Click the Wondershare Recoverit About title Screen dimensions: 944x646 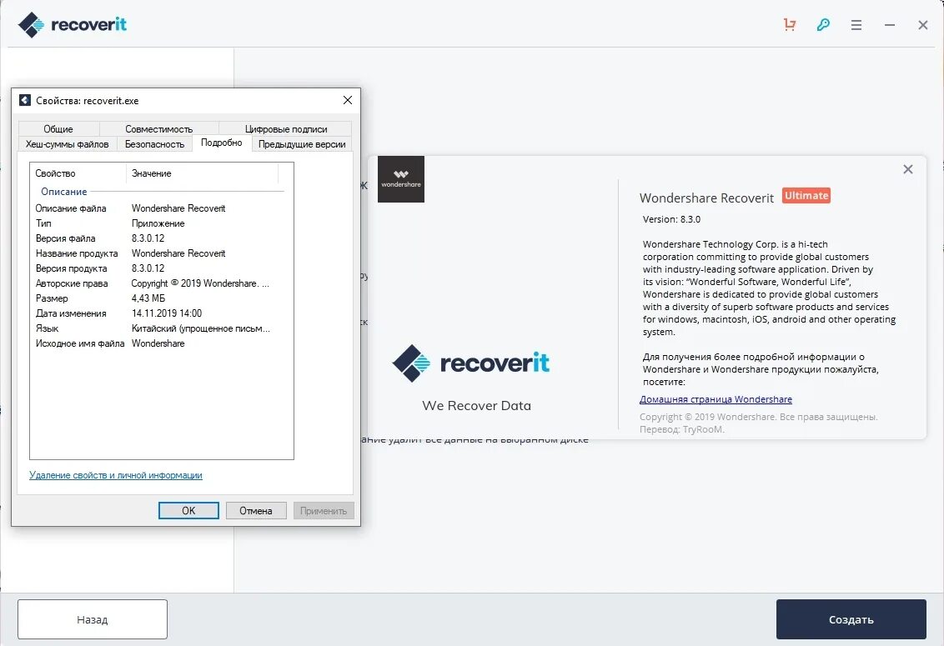point(706,198)
